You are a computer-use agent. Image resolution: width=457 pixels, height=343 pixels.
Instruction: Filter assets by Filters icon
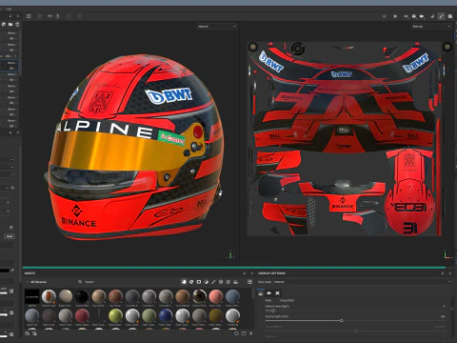tap(207, 282)
